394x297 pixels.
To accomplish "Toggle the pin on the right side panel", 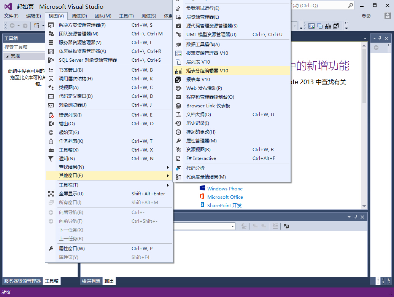I will (x=380, y=38).
